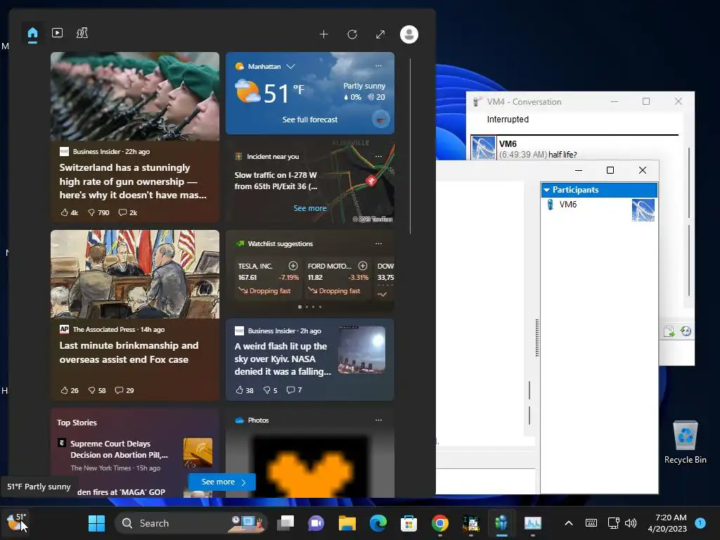
Task: Collapse the Participants panel
Action: click(546, 190)
